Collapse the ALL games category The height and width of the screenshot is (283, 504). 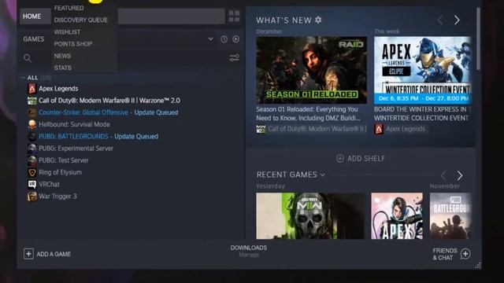pyautogui.click(x=23, y=78)
